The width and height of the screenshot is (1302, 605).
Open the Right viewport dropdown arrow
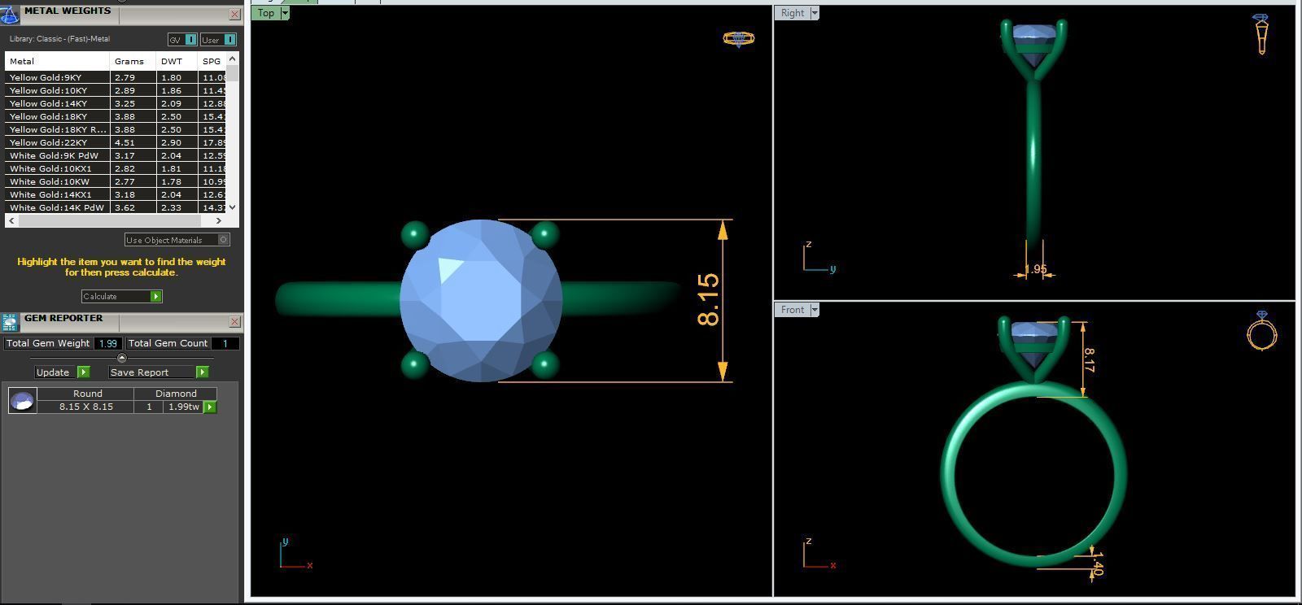[x=814, y=13]
